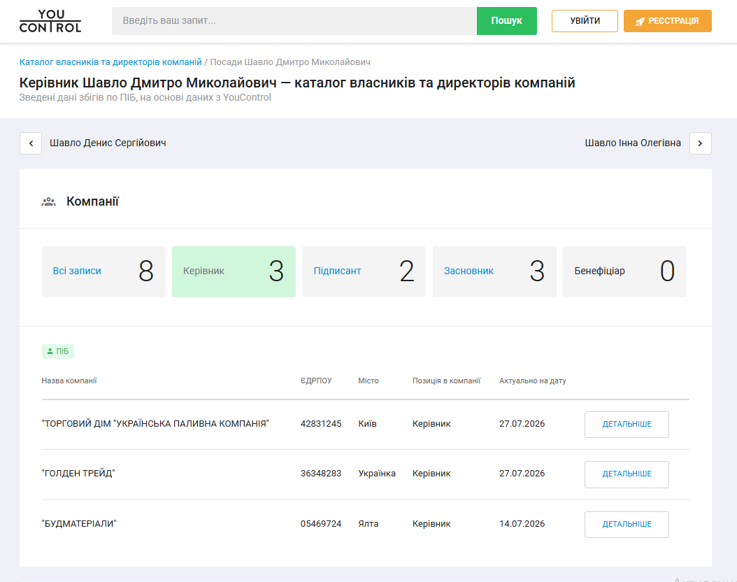The image size is (737, 582).
Task: Go to previous person with left chevron
Action: click(31, 143)
